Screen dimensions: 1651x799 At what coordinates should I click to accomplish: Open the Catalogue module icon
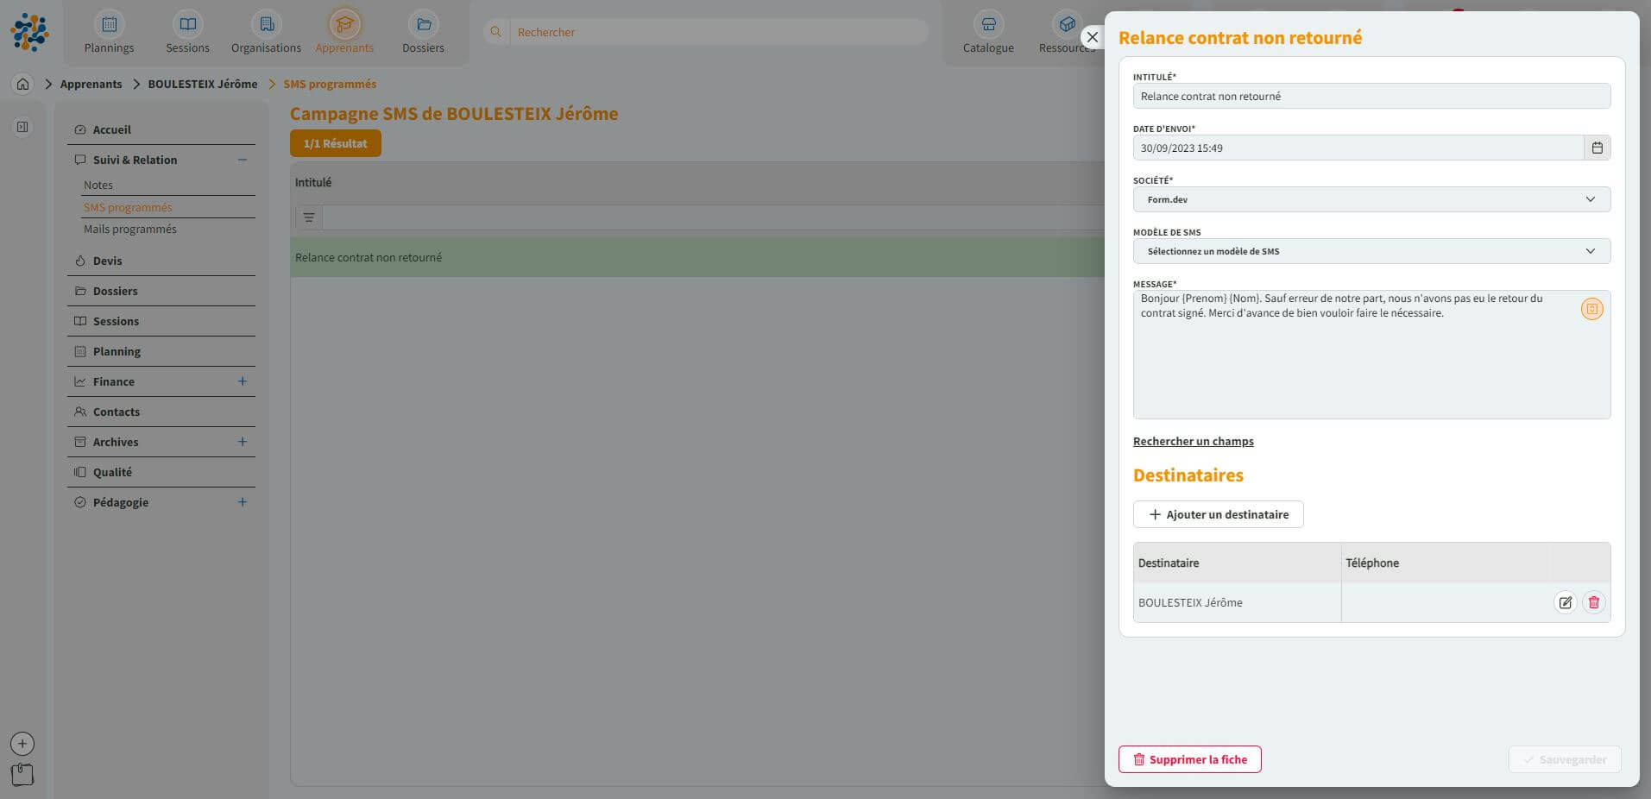[x=987, y=23]
